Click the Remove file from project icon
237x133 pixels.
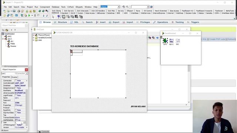tap(30, 11)
